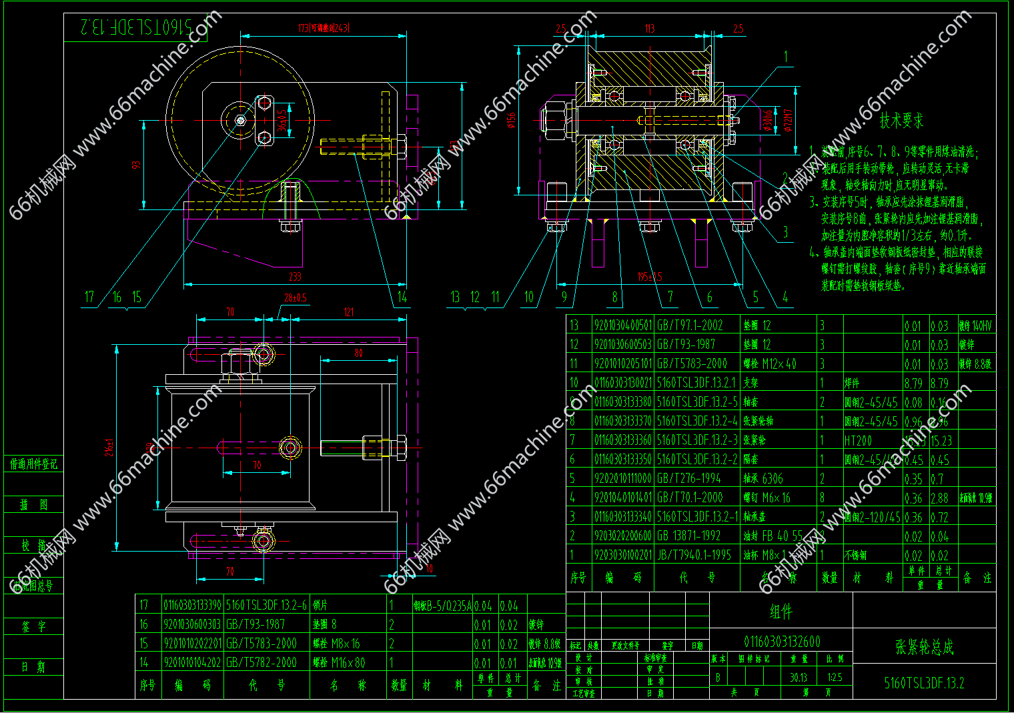Viewport: 1014px width, 713px height.
Task: Click the drawing number '5160TSL3DF.13.2' at bottom right
Action: pyautogui.click(x=925, y=683)
